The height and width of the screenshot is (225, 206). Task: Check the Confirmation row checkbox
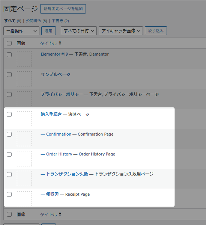9,134
